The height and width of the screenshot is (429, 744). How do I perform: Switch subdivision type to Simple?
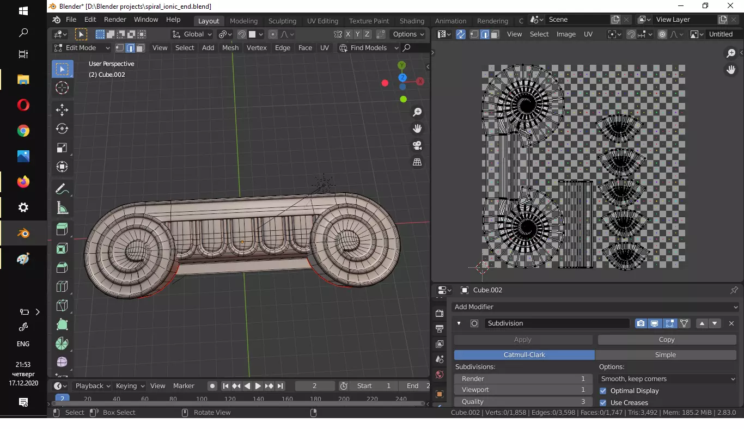point(665,355)
